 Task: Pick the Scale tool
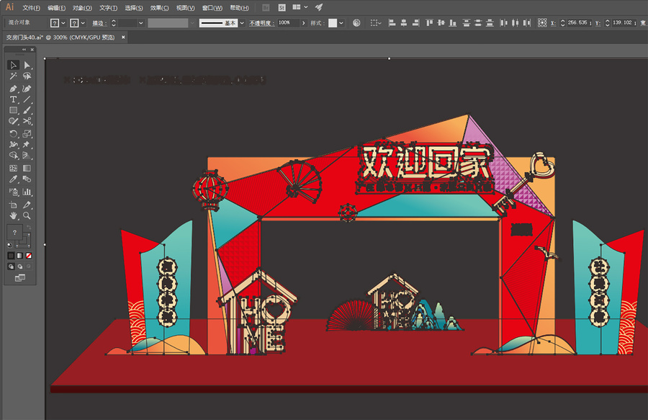click(x=27, y=133)
